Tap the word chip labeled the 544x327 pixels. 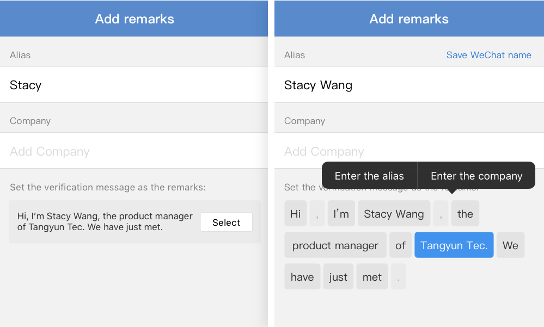coord(465,214)
